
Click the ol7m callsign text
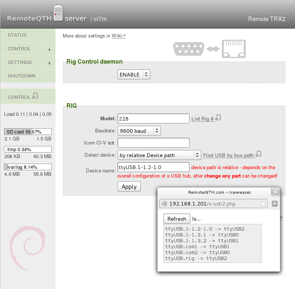(100, 19)
